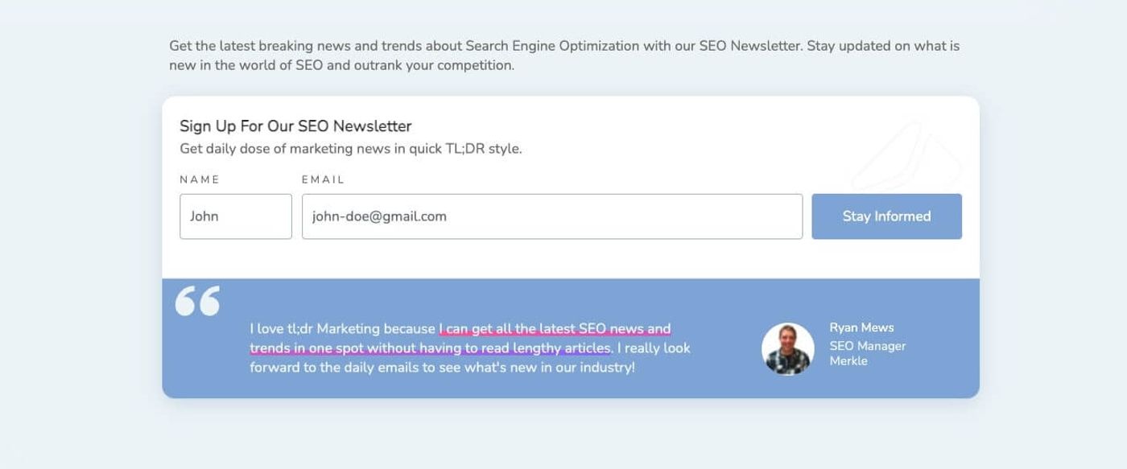Click the name "Ryan Mews"
Screen dimensions: 1127x469
861,327
